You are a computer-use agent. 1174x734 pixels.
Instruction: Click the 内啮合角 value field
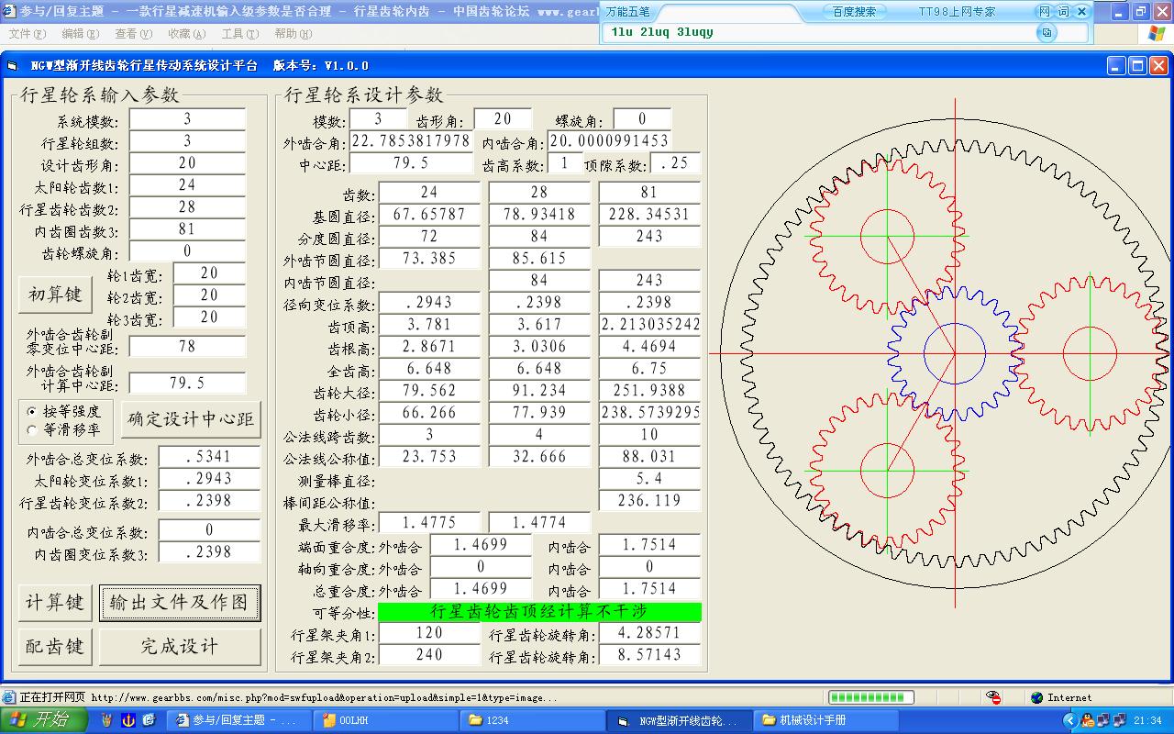tap(609, 141)
